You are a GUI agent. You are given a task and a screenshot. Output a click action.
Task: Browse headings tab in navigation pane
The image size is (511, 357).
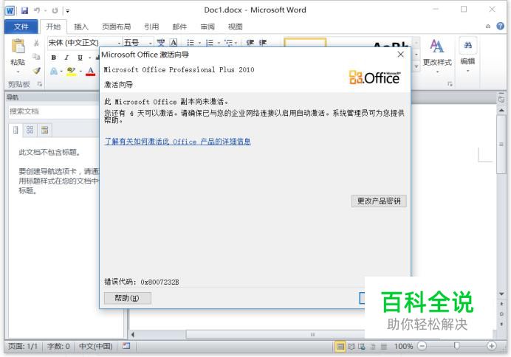pos(16,130)
